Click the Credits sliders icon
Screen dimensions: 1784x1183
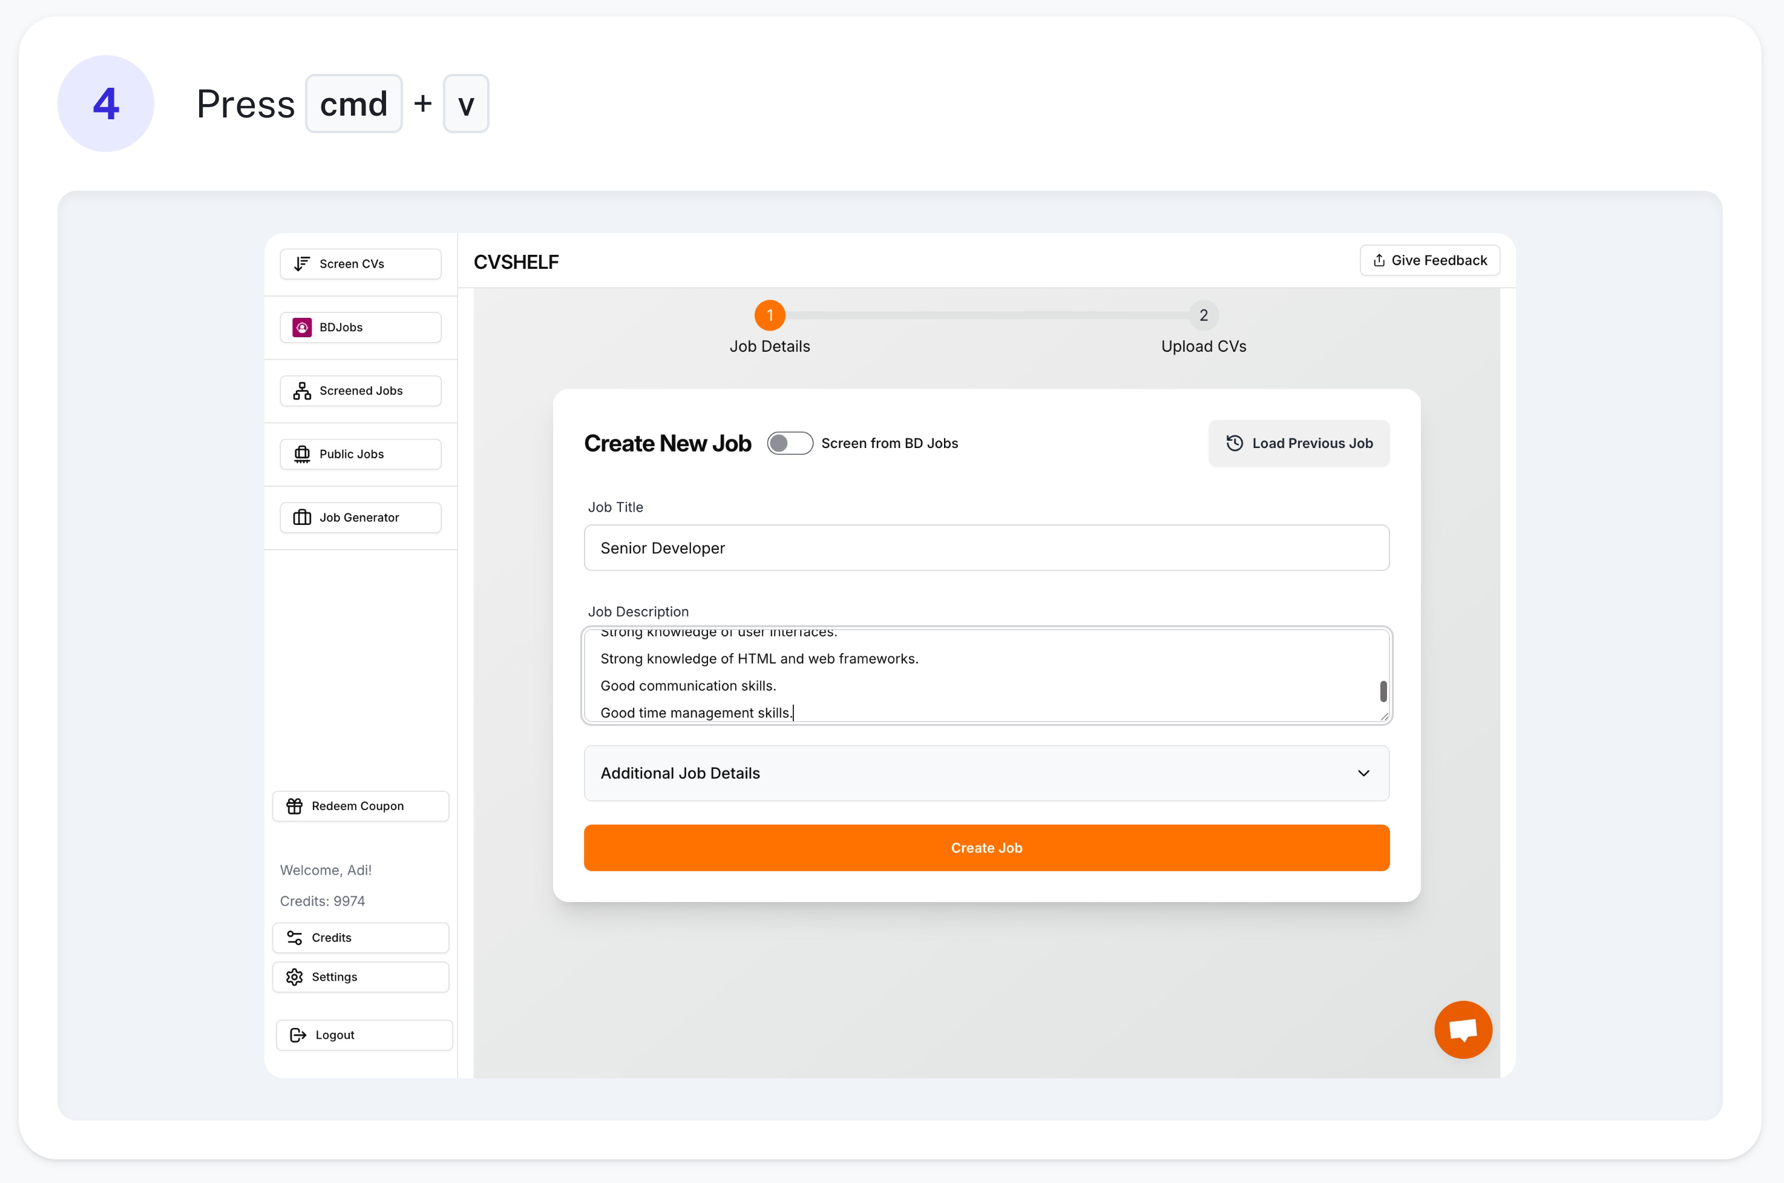(x=294, y=937)
